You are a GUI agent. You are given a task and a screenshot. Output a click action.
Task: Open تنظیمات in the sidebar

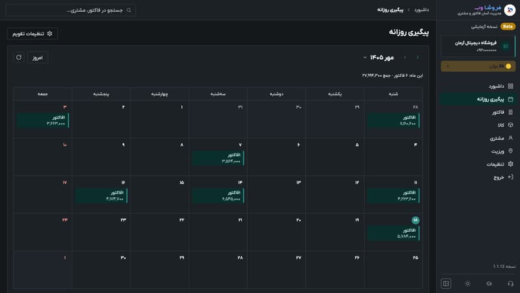(x=478, y=164)
